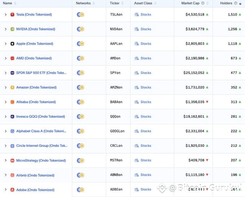This screenshot has width=245, height=197.
Task: Sort the table by the Ticker column header
Action: (115, 3)
